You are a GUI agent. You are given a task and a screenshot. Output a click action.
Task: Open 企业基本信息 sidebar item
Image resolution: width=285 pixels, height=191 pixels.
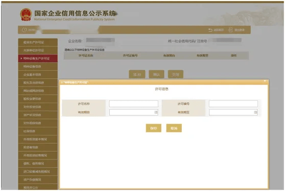pyautogui.click(x=38, y=75)
